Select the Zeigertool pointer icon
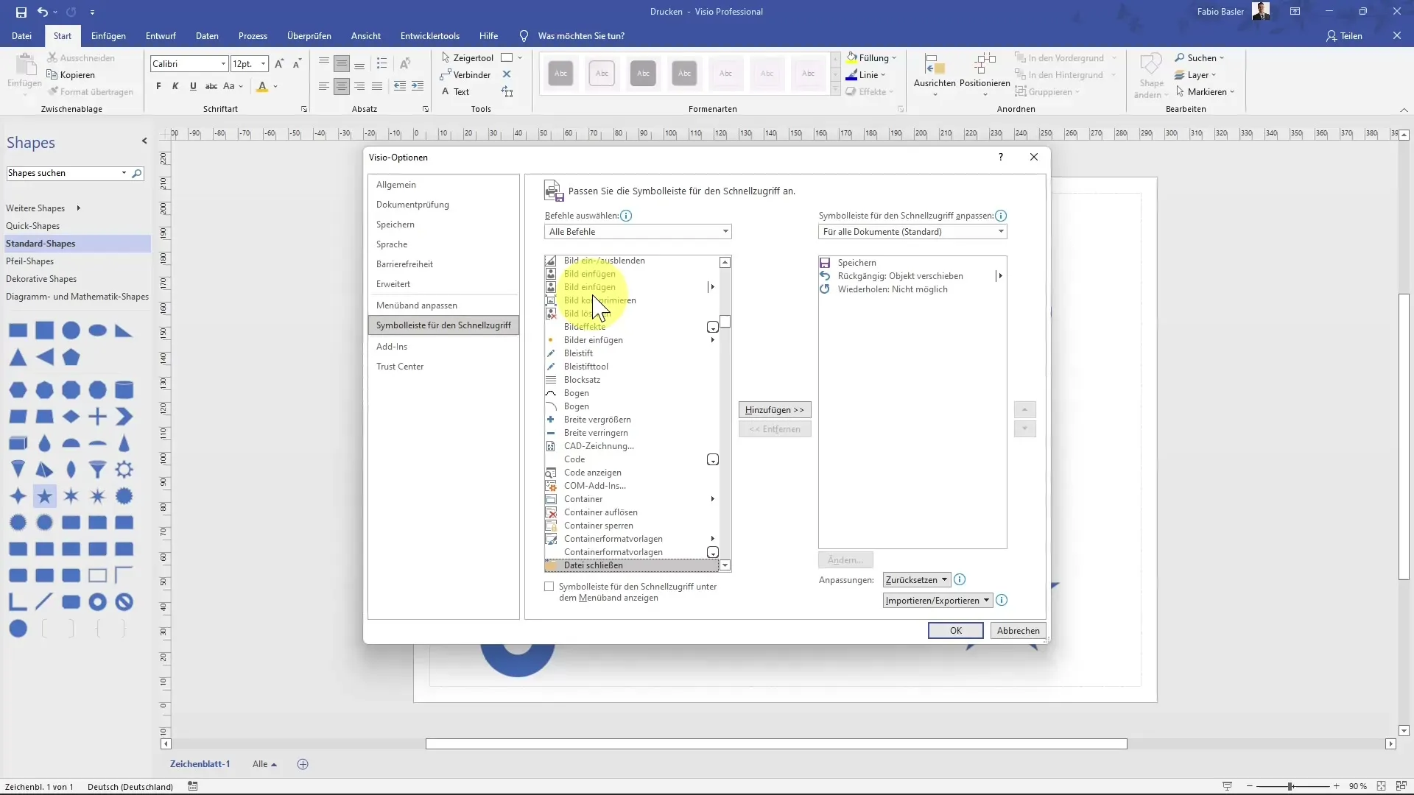The height and width of the screenshot is (795, 1414). 446,57
